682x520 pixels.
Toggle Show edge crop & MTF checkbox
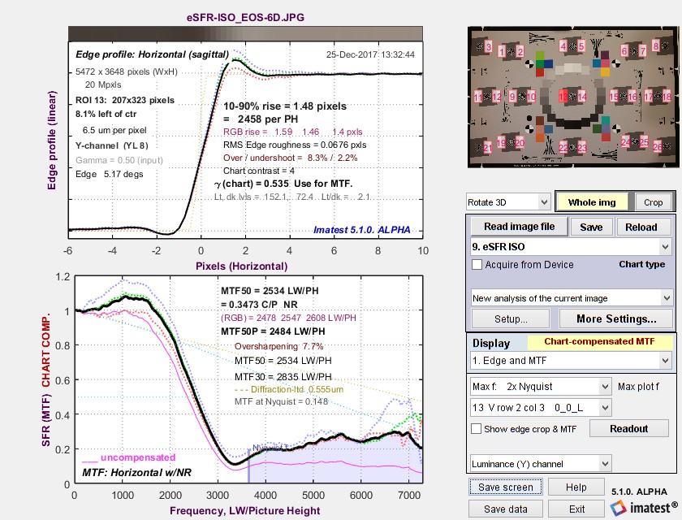tap(477, 429)
